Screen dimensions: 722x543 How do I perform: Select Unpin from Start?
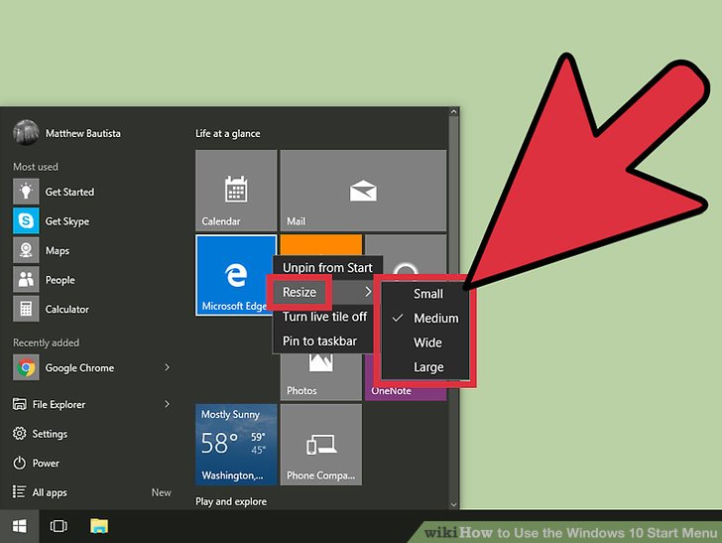(327, 268)
